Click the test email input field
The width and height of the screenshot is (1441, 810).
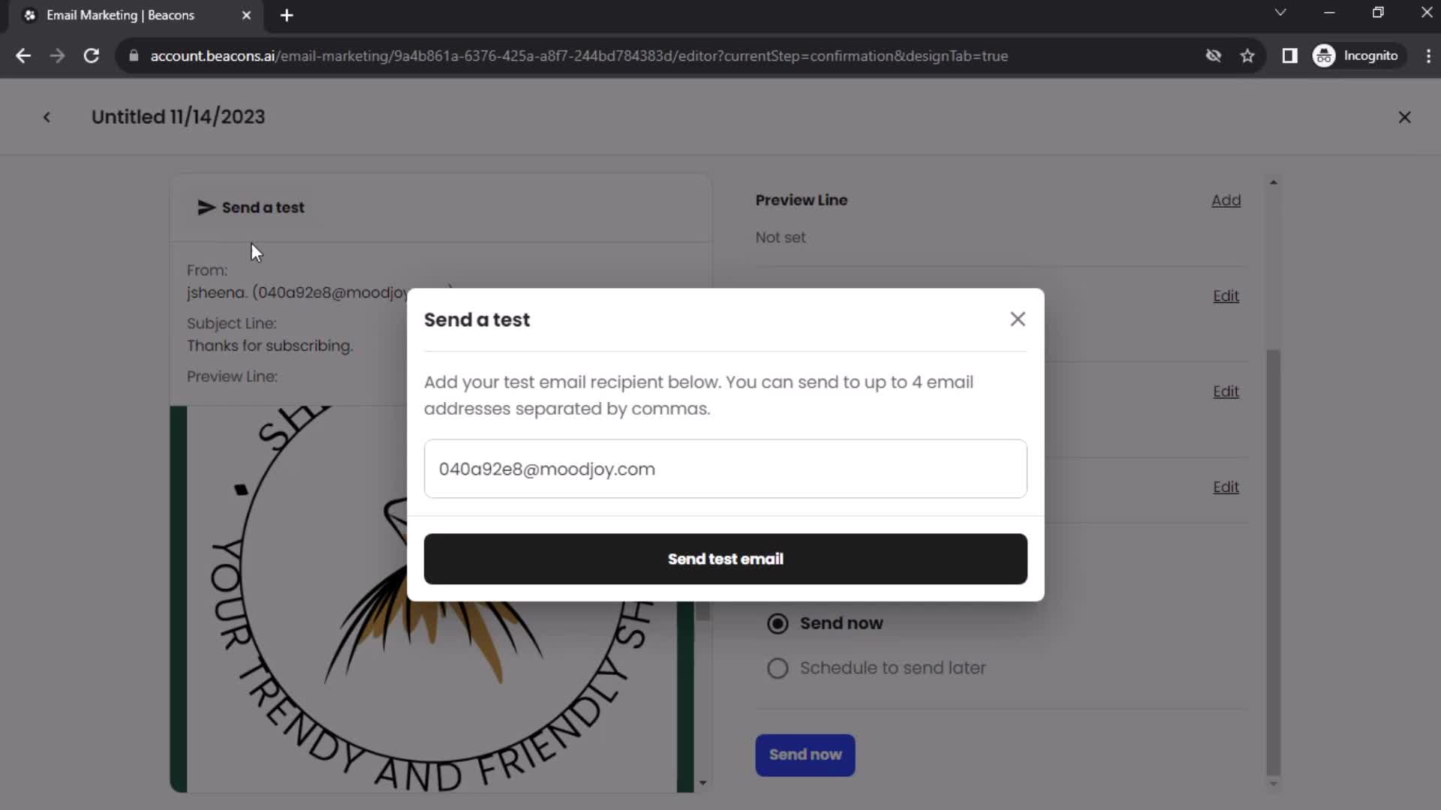click(727, 469)
